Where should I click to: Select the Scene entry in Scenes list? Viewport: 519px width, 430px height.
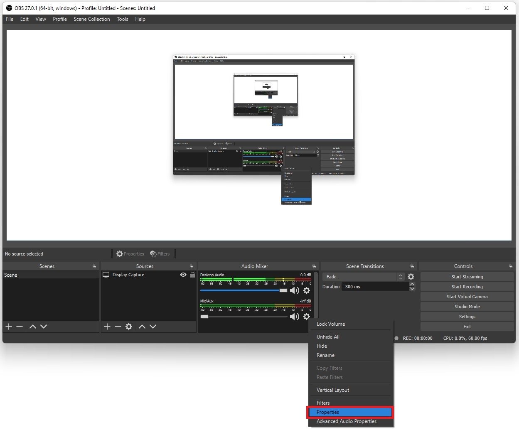51,275
